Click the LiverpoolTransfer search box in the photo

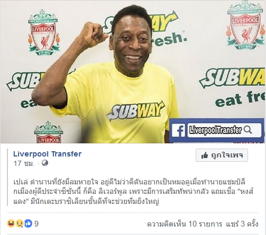[x=224, y=130]
